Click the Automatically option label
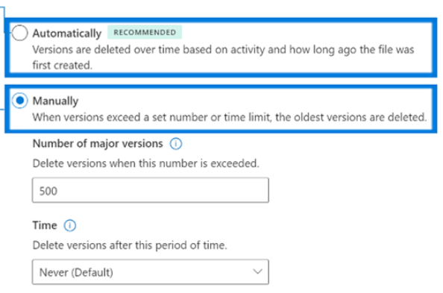 (67, 34)
